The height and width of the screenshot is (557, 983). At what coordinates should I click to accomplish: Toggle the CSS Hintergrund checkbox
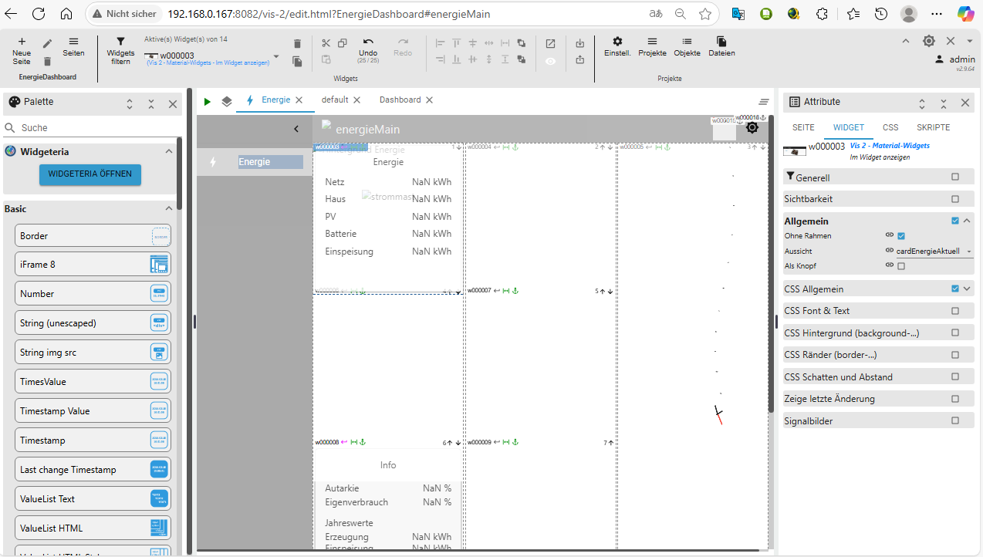[x=955, y=333]
